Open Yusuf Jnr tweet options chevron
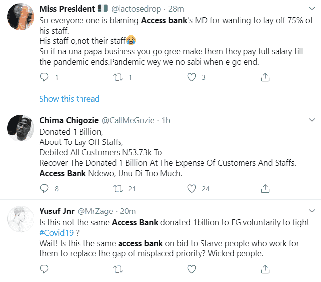321x282 pixels. [x=311, y=211]
